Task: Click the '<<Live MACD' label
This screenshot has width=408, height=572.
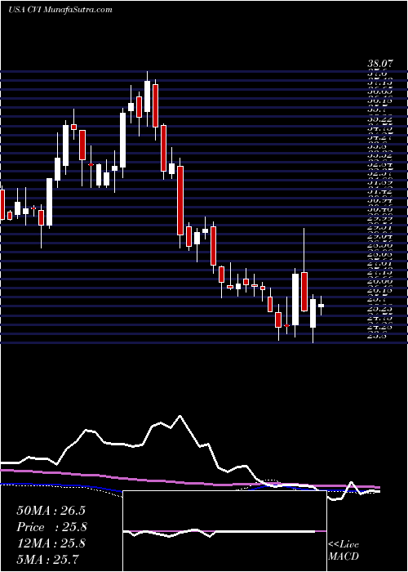Action: 344,551
